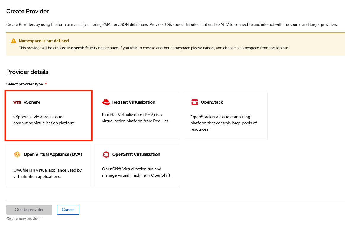Click the Create Provider page heading

click(x=28, y=11)
